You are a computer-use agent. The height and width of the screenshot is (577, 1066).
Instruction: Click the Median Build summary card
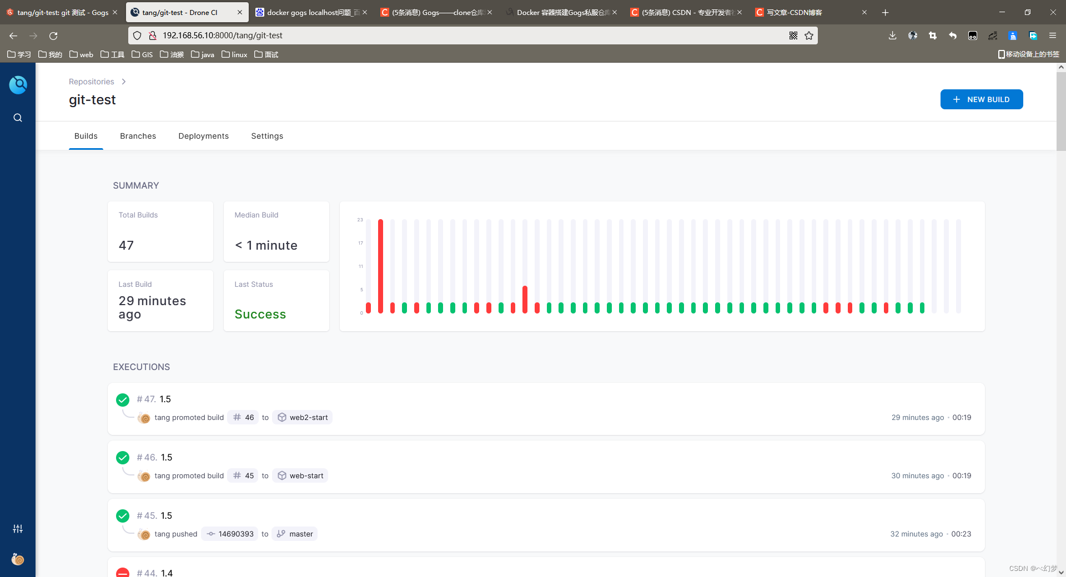point(276,231)
